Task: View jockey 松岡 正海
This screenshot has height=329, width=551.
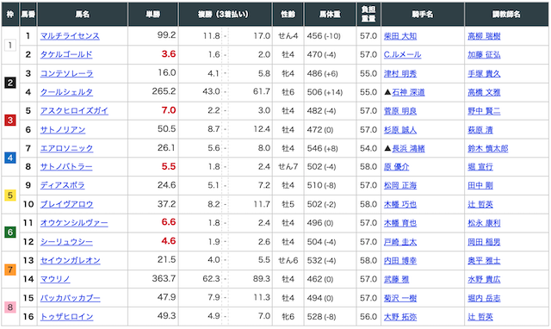Action: tap(400, 185)
